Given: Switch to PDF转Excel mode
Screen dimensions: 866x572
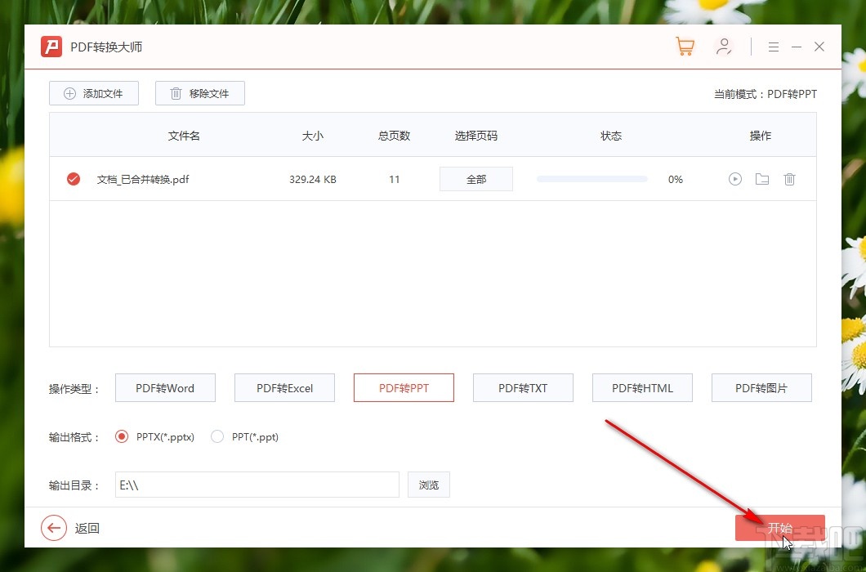Looking at the screenshot, I should coord(284,388).
